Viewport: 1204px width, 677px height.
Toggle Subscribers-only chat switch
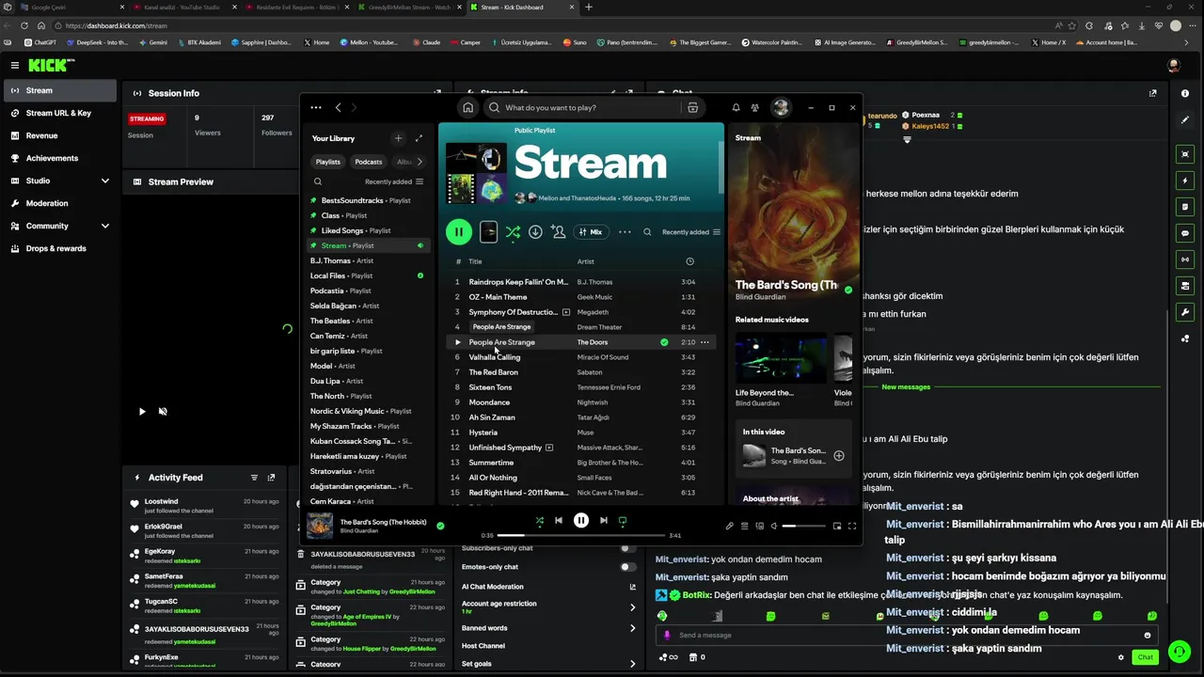(x=626, y=548)
